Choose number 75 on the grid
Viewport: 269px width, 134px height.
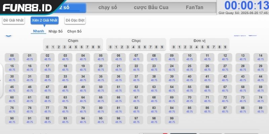click(x=12, y=110)
